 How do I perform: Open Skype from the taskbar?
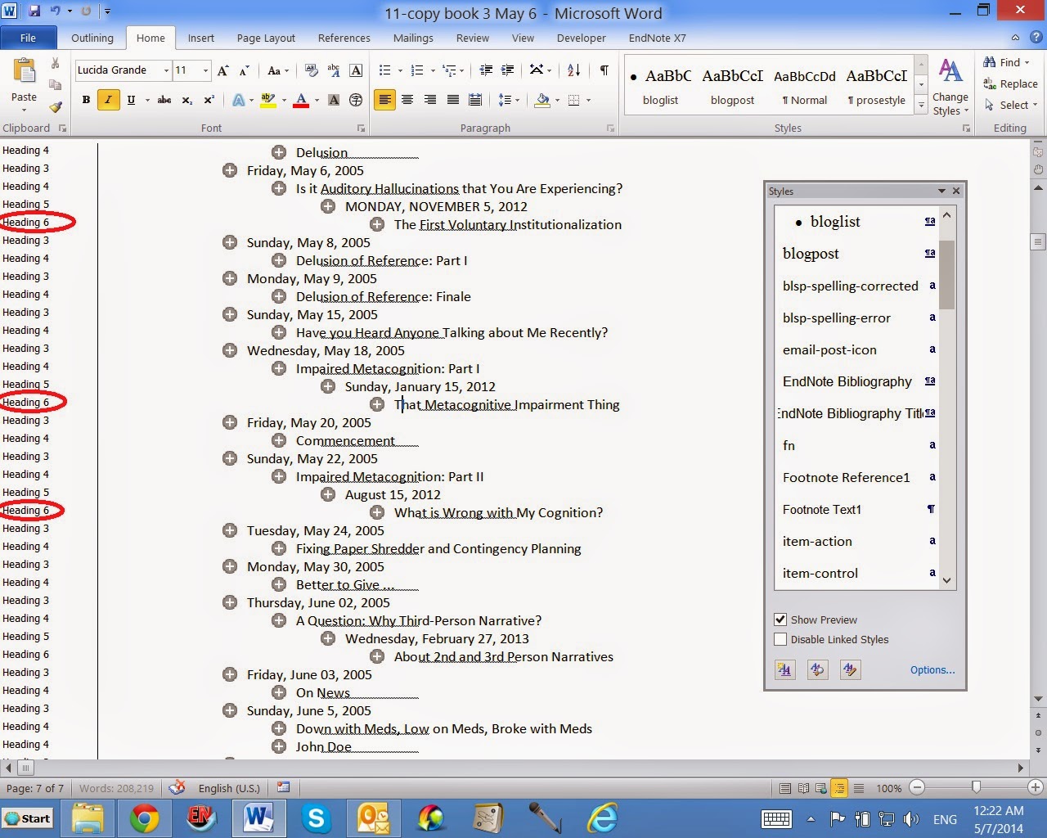coord(317,818)
